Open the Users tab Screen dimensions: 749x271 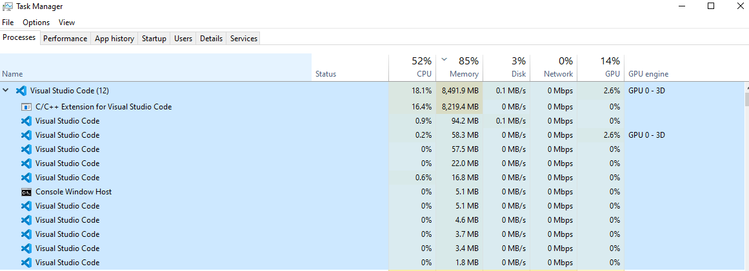(x=183, y=39)
